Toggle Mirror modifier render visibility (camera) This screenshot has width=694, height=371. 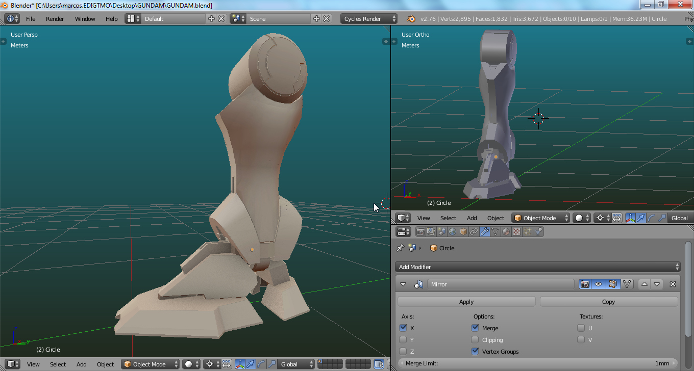(x=585, y=284)
